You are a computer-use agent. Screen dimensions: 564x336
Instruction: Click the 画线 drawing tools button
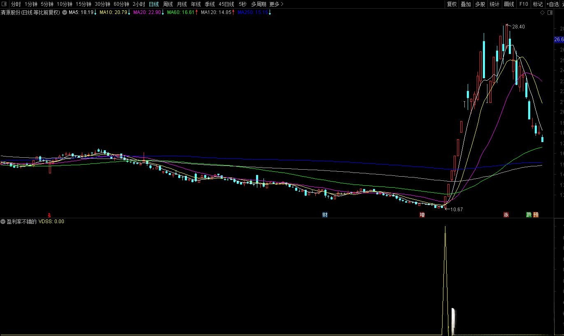pos(509,4)
